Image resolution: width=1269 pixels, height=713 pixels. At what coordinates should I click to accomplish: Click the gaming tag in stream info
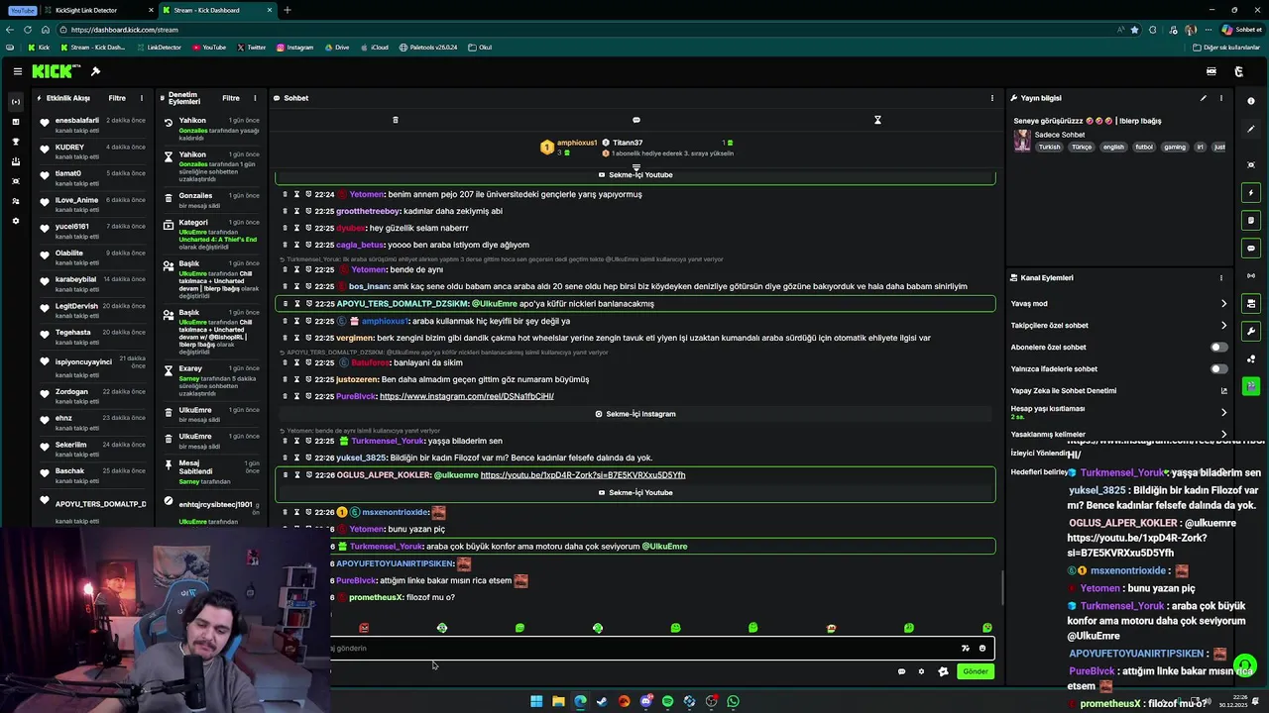[x=1175, y=147]
